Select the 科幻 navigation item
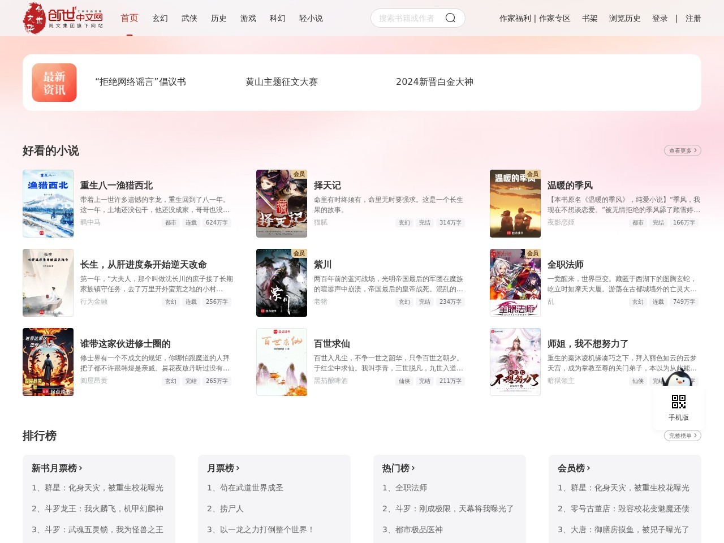 click(277, 18)
